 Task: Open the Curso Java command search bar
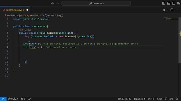(96, 3)
